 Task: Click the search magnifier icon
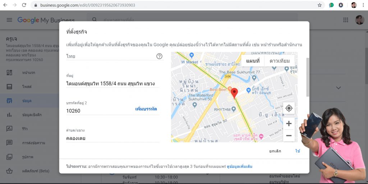[x=95, y=19]
